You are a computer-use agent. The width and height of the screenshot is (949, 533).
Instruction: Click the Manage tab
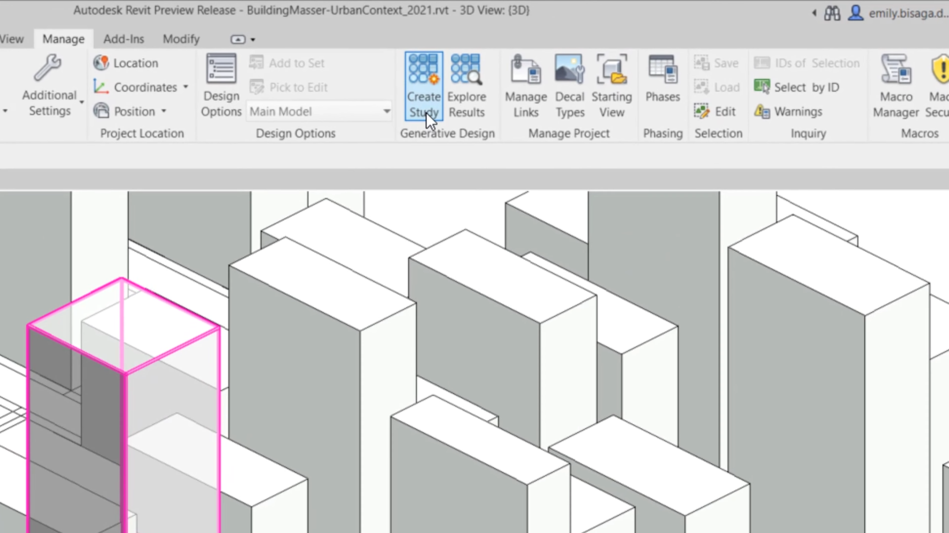tap(63, 39)
